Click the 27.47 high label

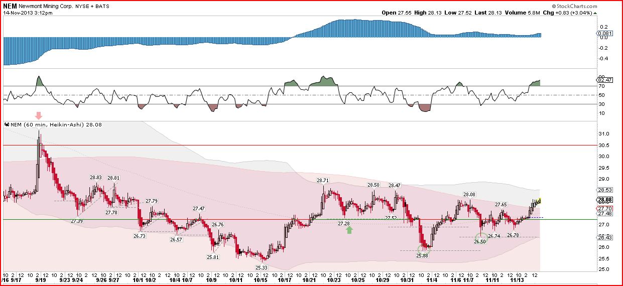[x=199, y=208]
